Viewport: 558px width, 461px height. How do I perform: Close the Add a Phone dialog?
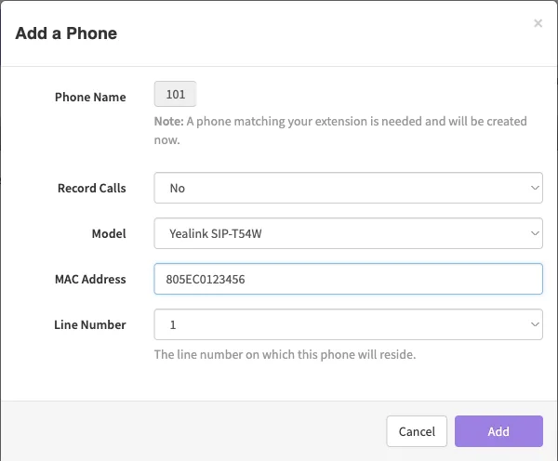(x=538, y=23)
